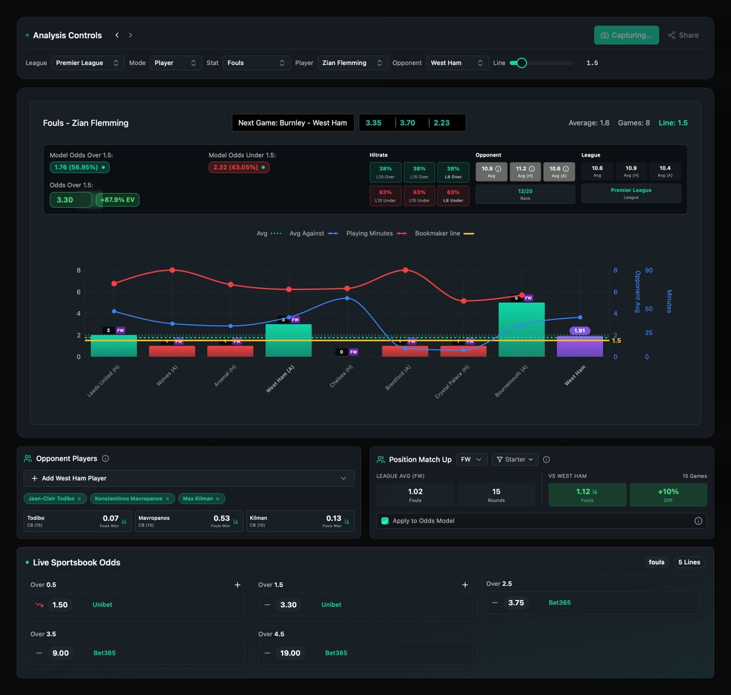Click info icon on Opponent 10.6 Avg (A) tile
Image resolution: width=731 pixels, height=695 pixels.
565,169
